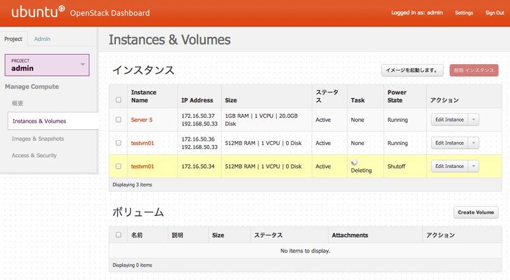Open Images & Snapshots in sidebar

(x=38, y=139)
